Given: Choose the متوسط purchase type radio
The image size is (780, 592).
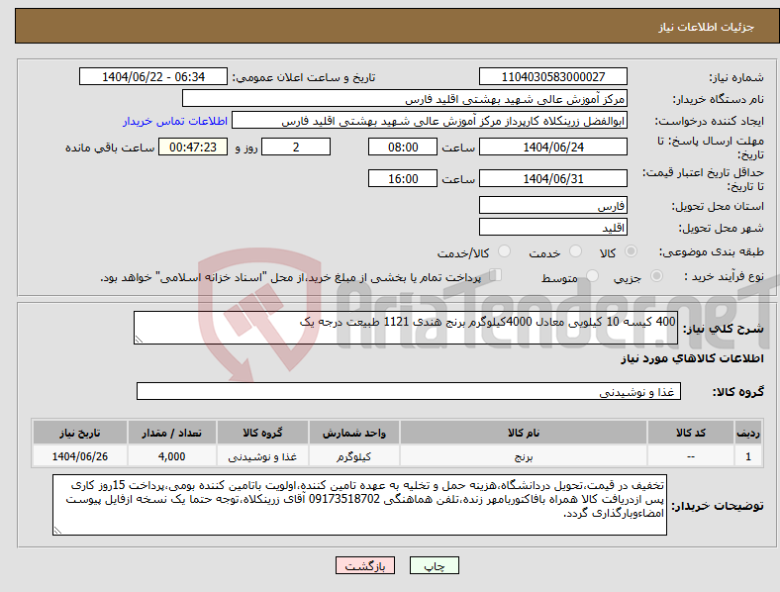Looking at the screenshot, I should pyautogui.click(x=592, y=275).
